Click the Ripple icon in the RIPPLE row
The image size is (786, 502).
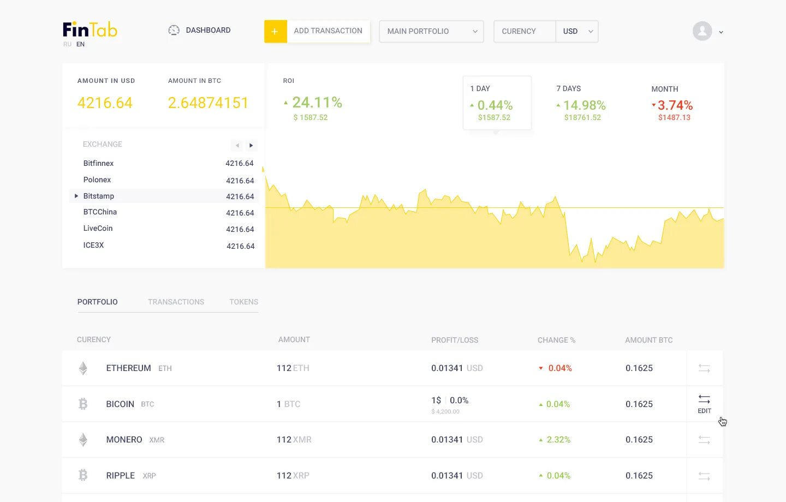click(x=83, y=475)
